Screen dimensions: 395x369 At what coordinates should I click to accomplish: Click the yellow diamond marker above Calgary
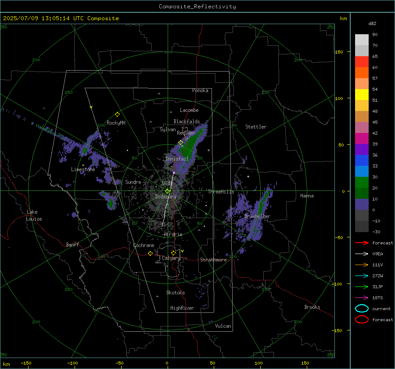click(x=173, y=253)
